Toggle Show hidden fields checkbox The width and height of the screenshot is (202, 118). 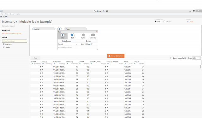pyautogui.click(x=171, y=58)
